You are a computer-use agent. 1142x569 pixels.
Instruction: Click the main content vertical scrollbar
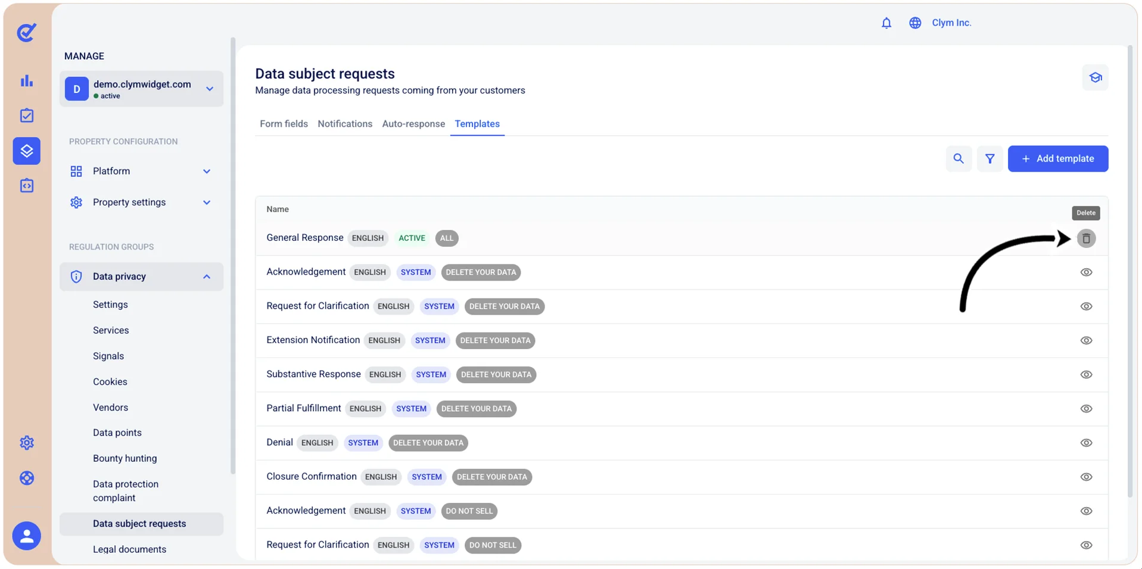(x=1129, y=271)
